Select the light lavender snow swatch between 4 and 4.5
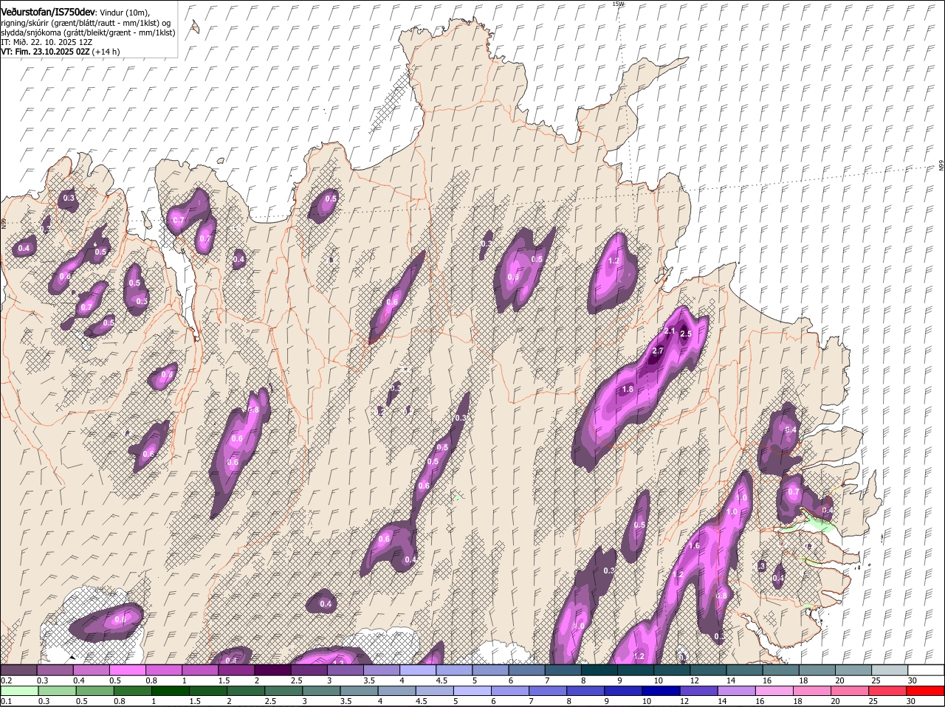The width and height of the screenshot is (945, 707). 419,670
